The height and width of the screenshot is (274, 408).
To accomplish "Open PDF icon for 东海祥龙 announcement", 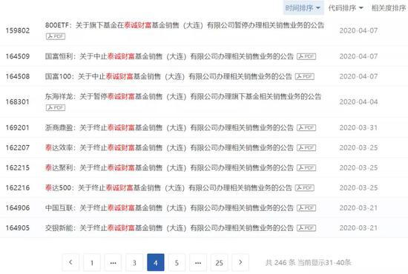I will pos(56,107).
